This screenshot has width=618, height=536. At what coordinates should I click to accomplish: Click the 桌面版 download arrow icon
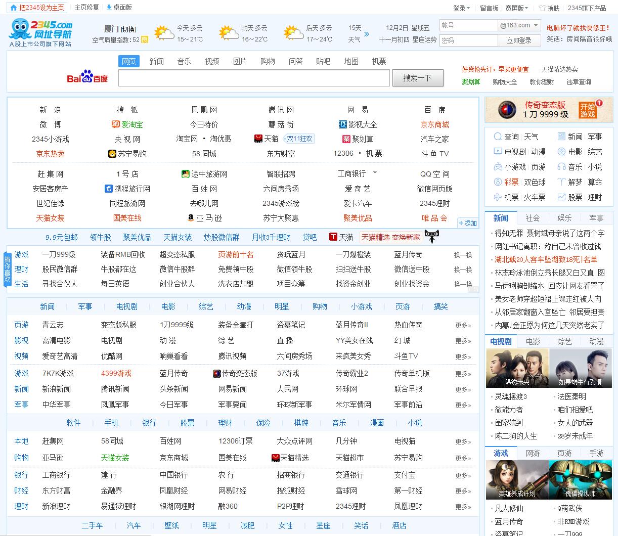(x=109, y=8)
